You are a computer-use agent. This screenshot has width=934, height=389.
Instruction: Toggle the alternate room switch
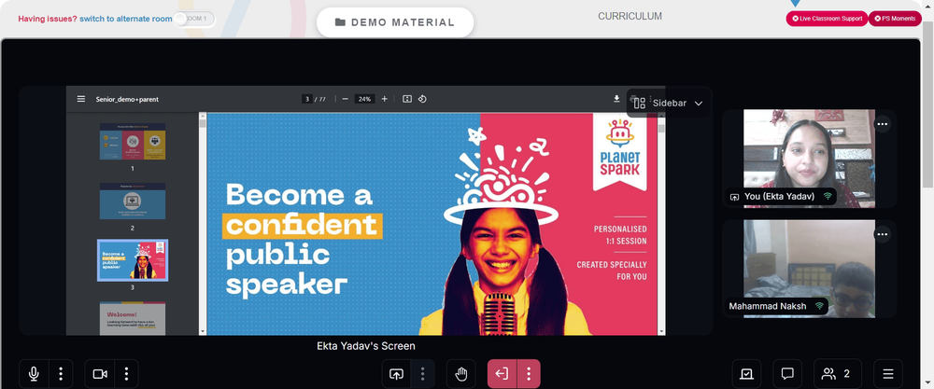(194, 19)
